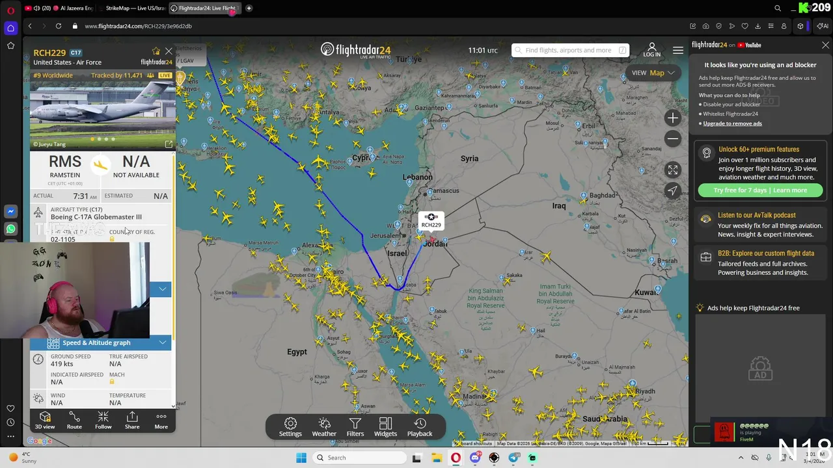The width and height of the screenshot is (833, 468).
Task: Open File Explorer from the taskbar
Action: point(437,458)
